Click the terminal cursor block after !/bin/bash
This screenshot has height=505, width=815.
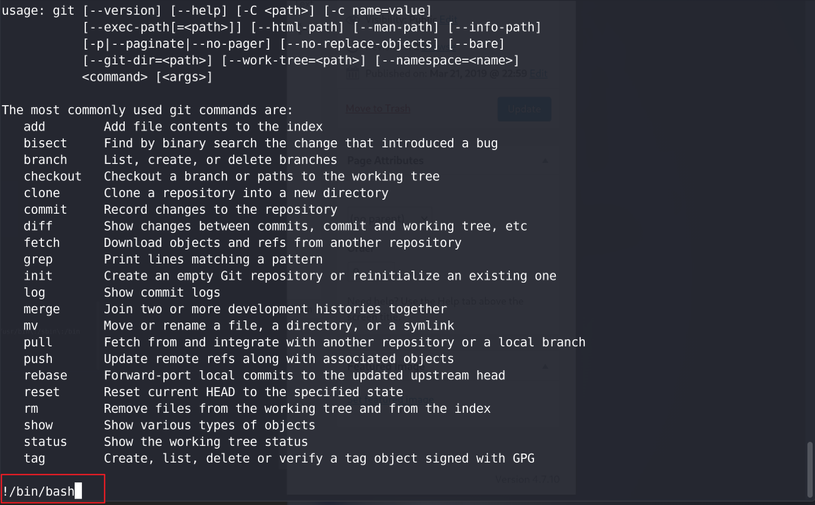pyautogui.click(x=78, y=491)
